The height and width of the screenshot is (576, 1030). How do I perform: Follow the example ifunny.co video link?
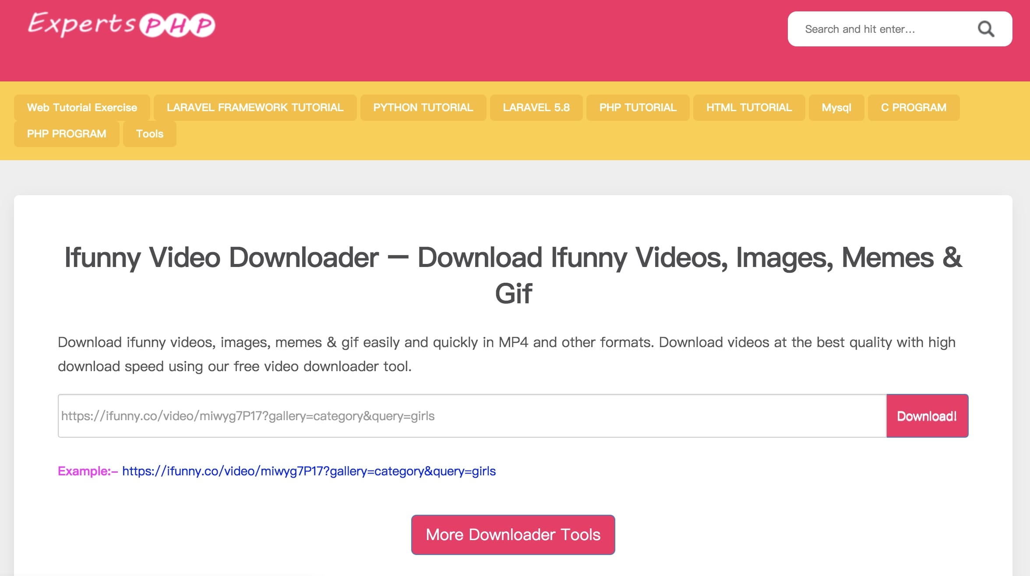309,472
